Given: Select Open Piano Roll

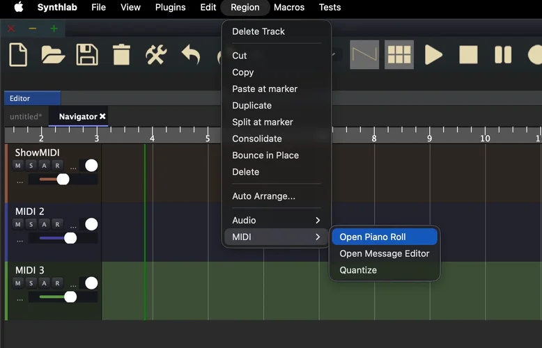Looking at the screenshot, I should pos(385,237).
